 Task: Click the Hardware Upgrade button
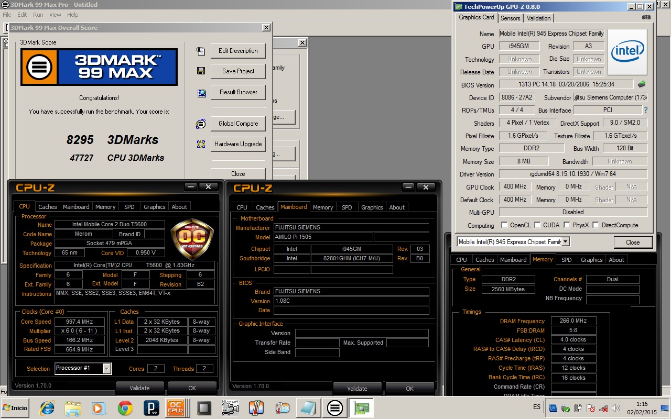(x=238, y=144)
